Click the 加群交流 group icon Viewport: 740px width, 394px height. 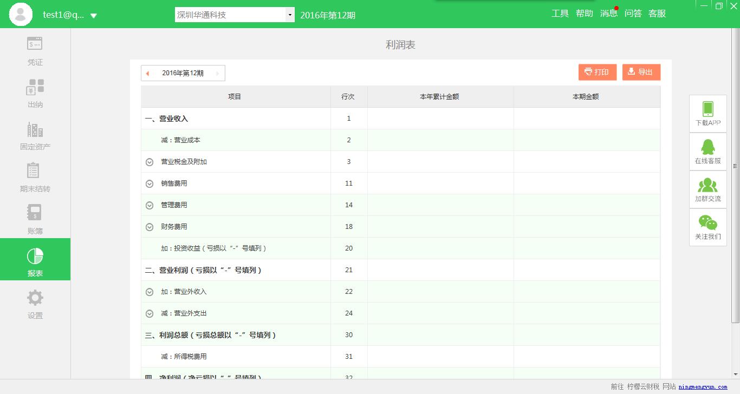707,185
